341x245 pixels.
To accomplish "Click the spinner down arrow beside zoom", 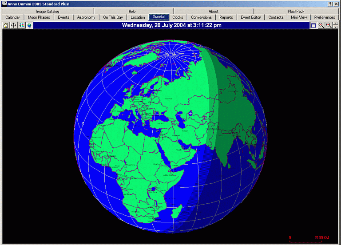I will click(335, 27).
